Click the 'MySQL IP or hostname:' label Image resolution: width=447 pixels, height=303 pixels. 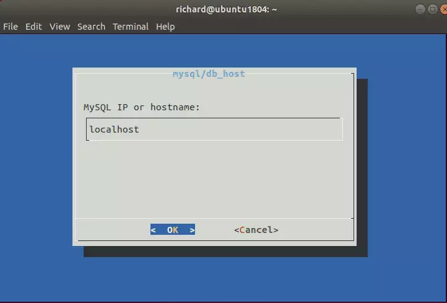pyautogui.click(x=142, y=107)
